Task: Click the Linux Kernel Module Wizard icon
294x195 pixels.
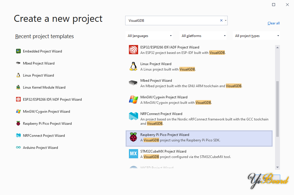Action: (18, 87)
